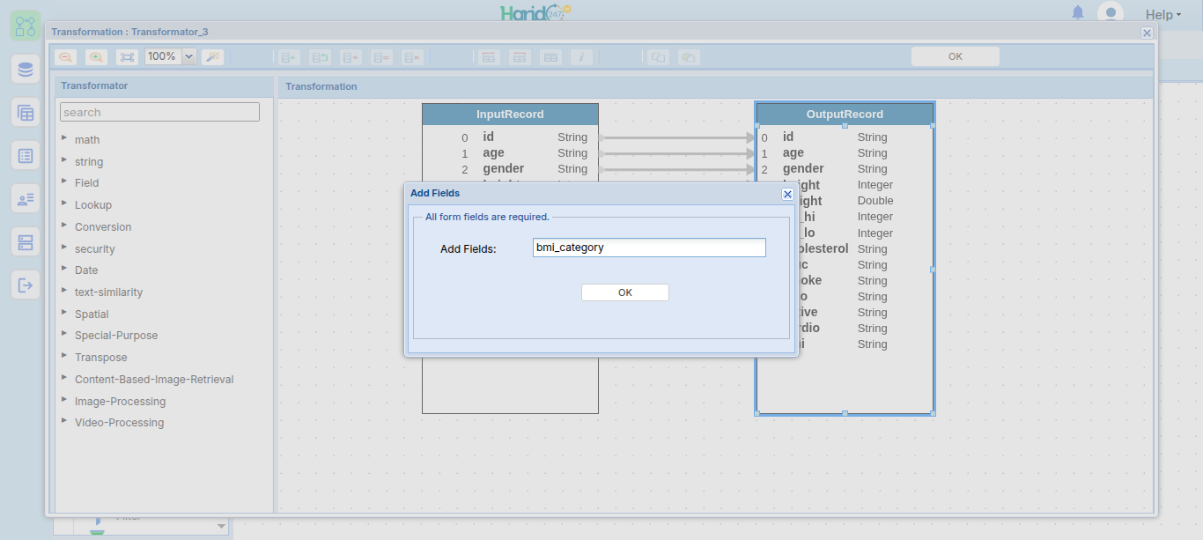
Task: Select the Content-Based-Image-Retrieval tree item
Action: tap(154, 380)
